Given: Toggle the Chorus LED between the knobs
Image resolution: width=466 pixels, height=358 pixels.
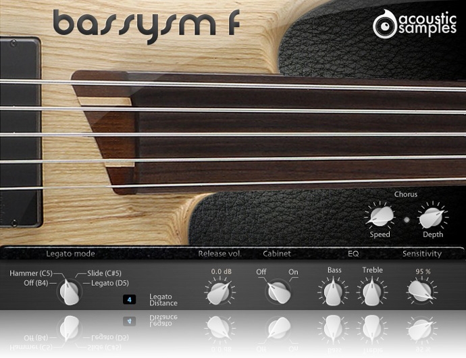Looking at the screenshot, I should point(406,220).
